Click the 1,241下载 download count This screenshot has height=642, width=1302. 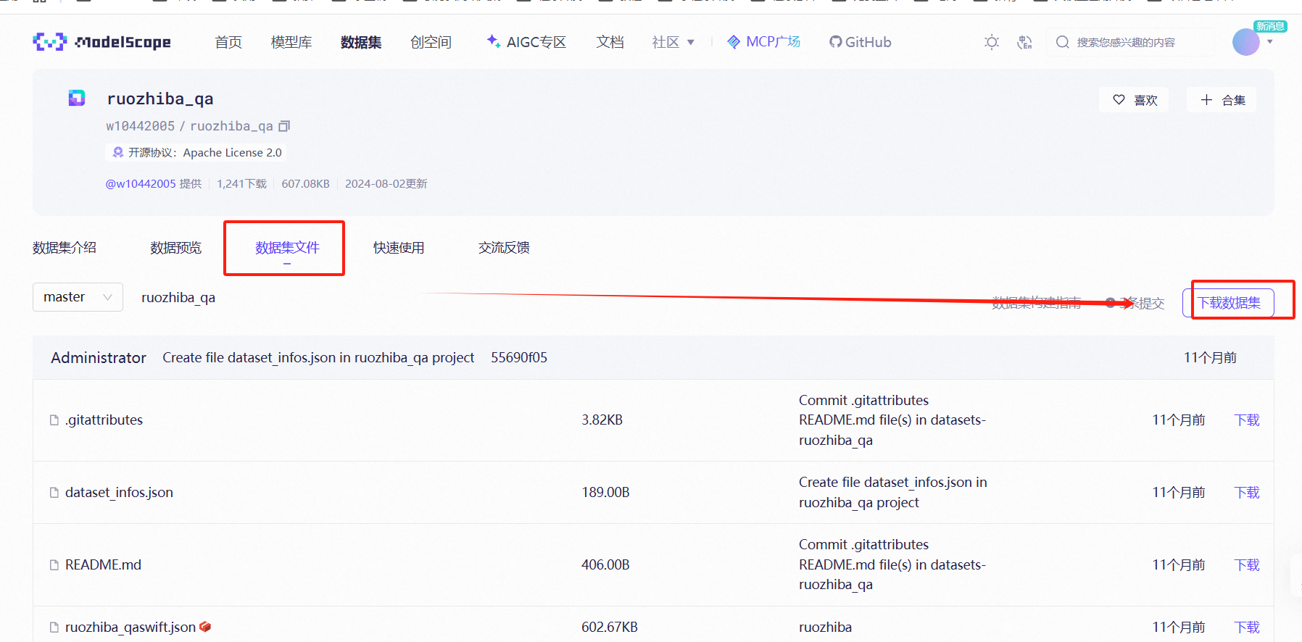click(242, 184)
